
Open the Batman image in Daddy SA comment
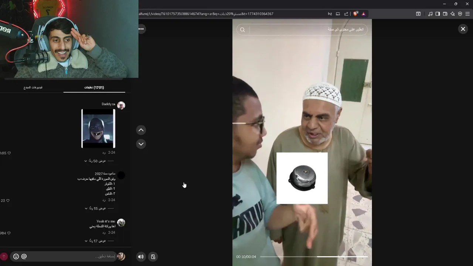pos(98,129)
